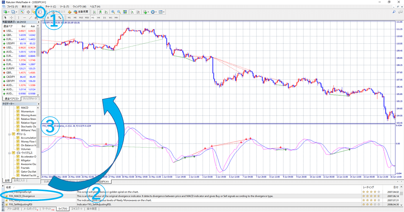Switch timeframe to D1

click(104, 18)
